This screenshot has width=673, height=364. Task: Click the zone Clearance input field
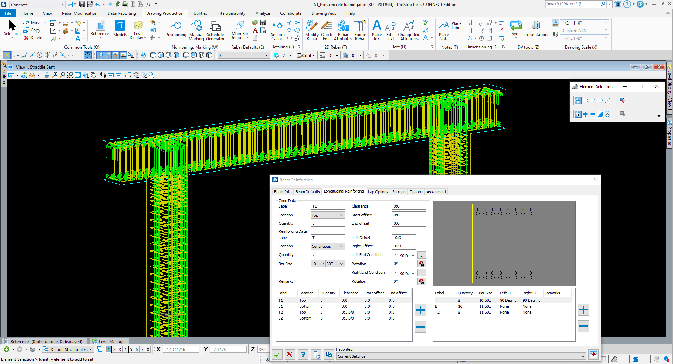tap(409, 206)
